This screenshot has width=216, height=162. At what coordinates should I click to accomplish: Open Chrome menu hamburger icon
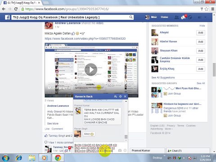click(x=213, y=9)
